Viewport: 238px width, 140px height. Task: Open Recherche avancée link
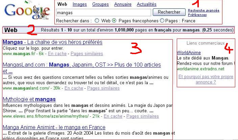click(x=204, y=10)
